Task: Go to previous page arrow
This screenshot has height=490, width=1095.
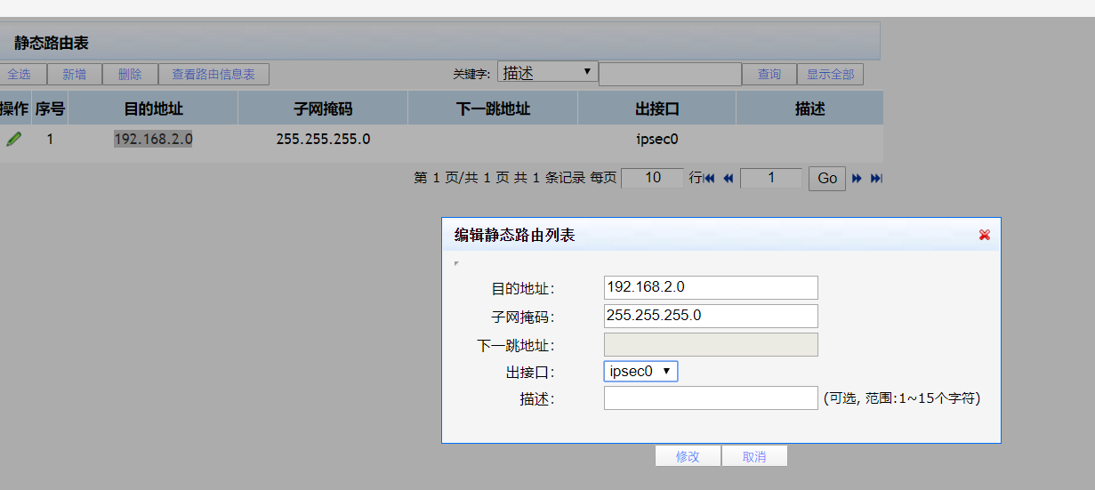Action: click(x=728, y=179)
